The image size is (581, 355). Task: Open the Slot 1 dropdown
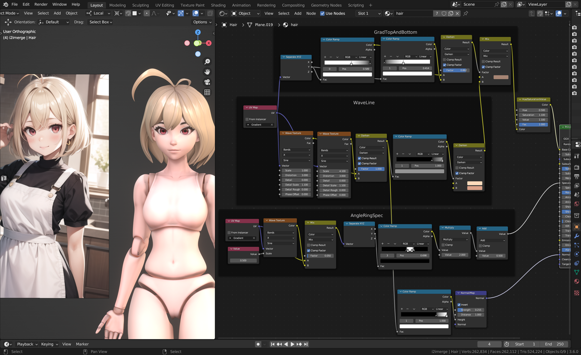[369, 14]
